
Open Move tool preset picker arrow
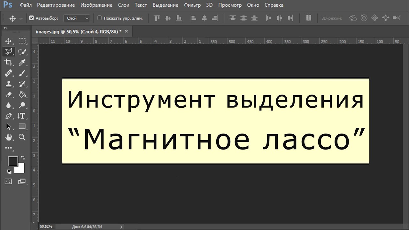pos(21,19)
